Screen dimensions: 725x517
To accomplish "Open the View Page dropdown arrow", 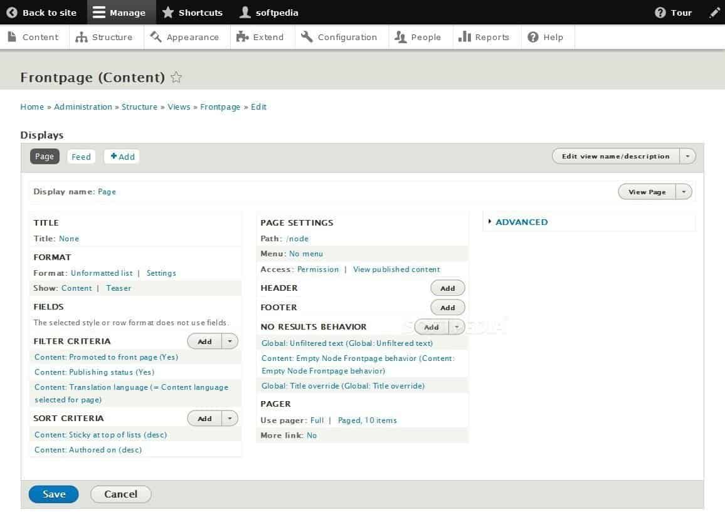I will point(684,192).
